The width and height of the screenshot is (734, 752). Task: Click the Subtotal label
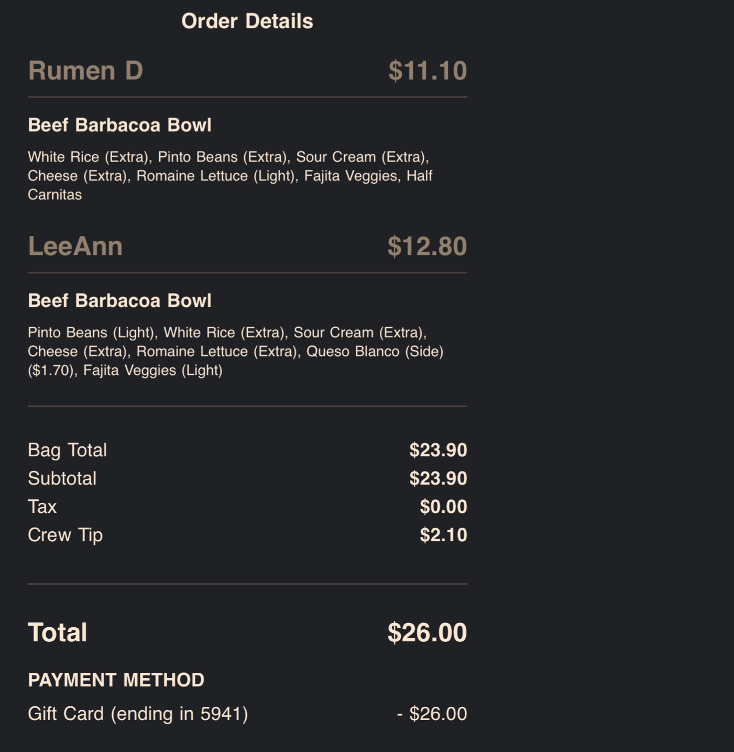click(x=62, y=479)
